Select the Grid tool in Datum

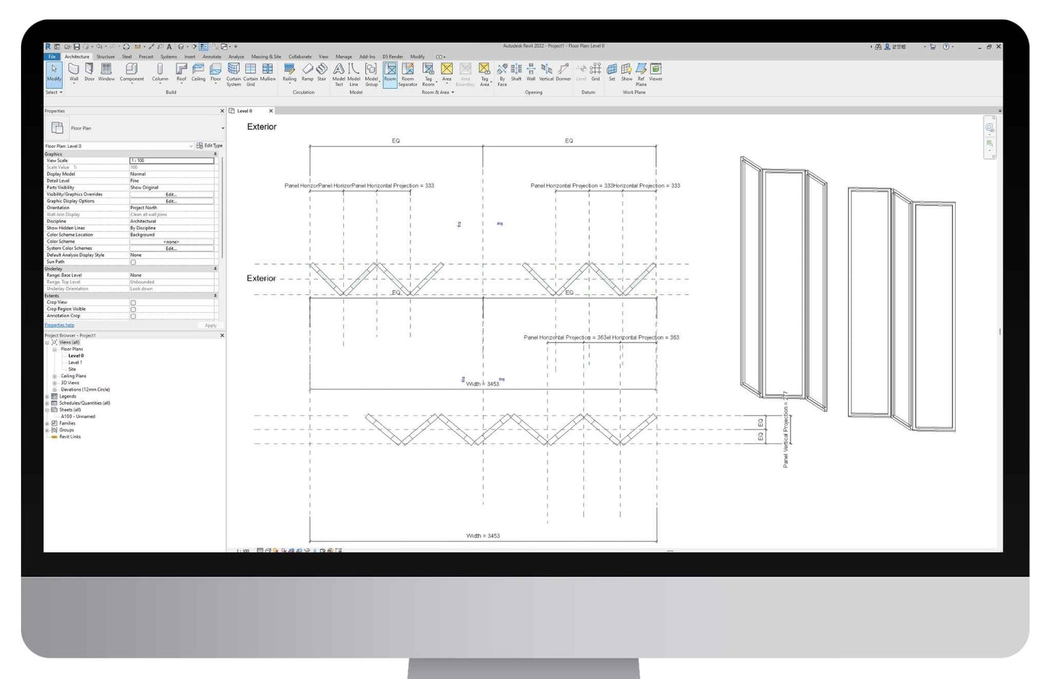(x=595, y=71)
